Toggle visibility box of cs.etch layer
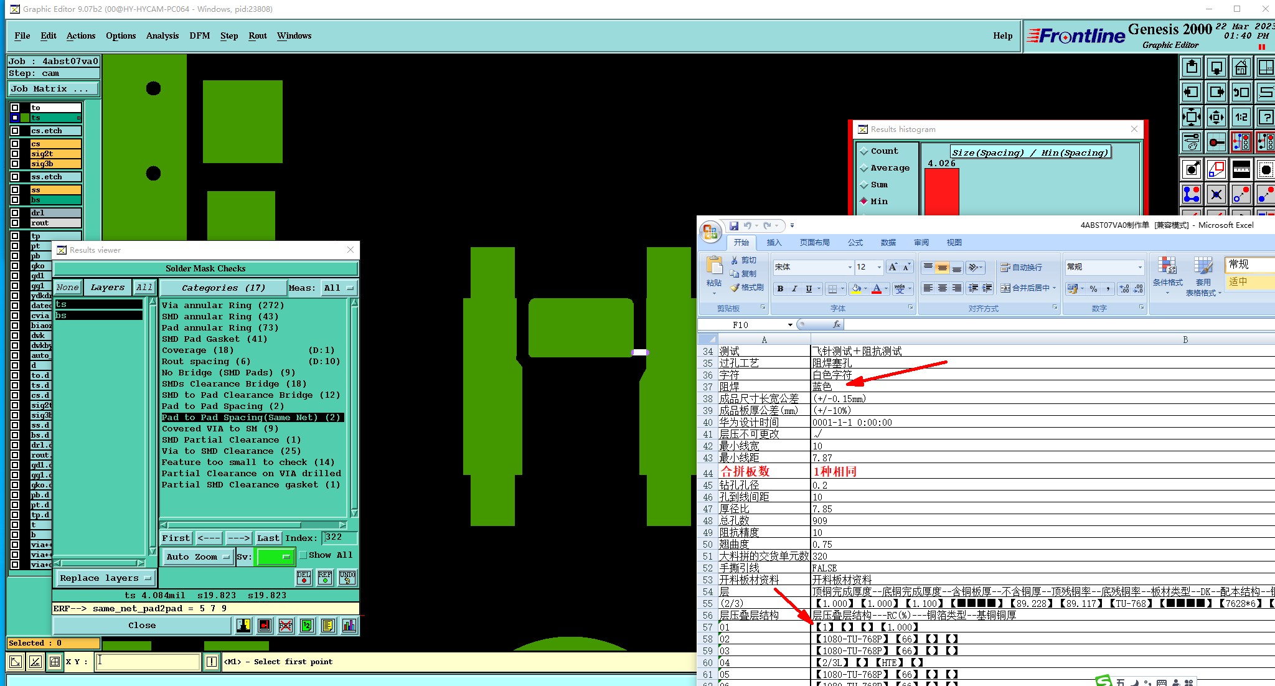 click(x=15, y=131)
